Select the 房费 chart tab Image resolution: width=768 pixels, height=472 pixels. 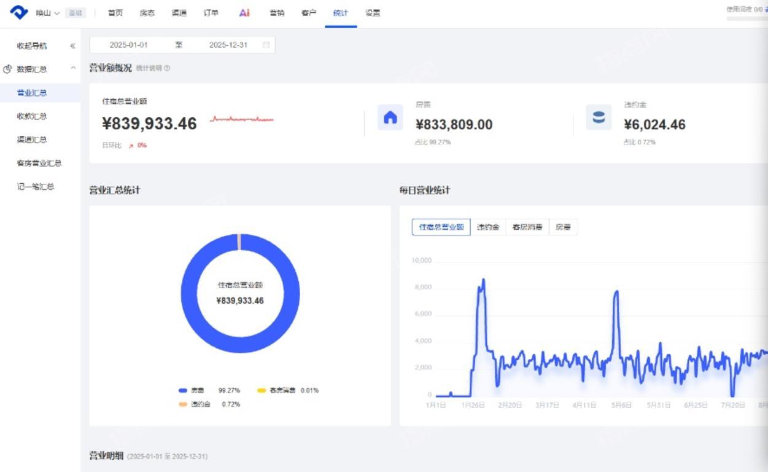563,227
